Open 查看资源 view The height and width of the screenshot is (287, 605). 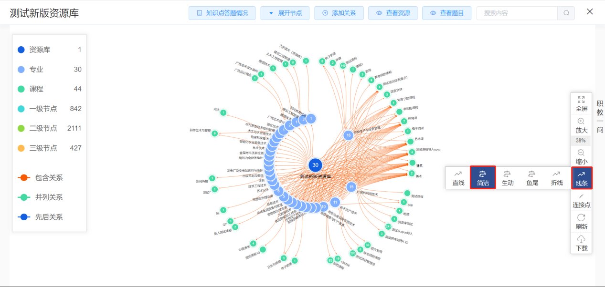393,13
